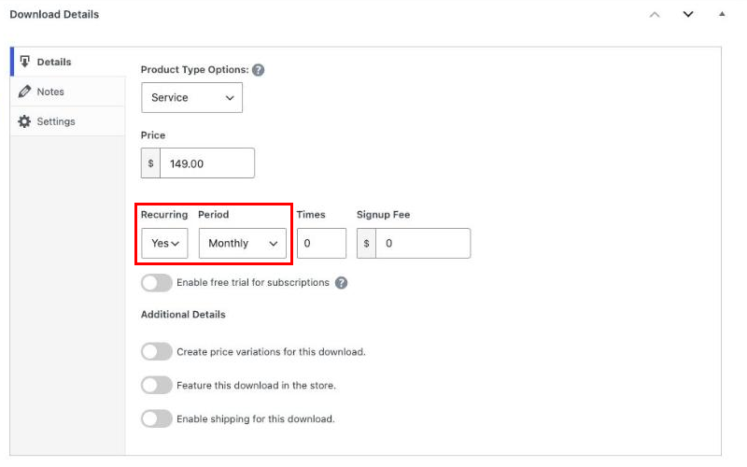
Task: Click the Recurring label
Action: (164, 215)
